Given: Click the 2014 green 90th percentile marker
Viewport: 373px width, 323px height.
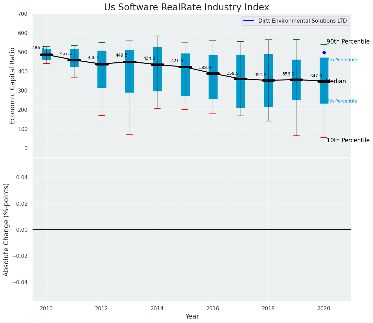Looking at the screenshot, I should 157,36.
